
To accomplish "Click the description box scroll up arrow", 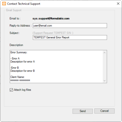I will click(x=104, y=53).
